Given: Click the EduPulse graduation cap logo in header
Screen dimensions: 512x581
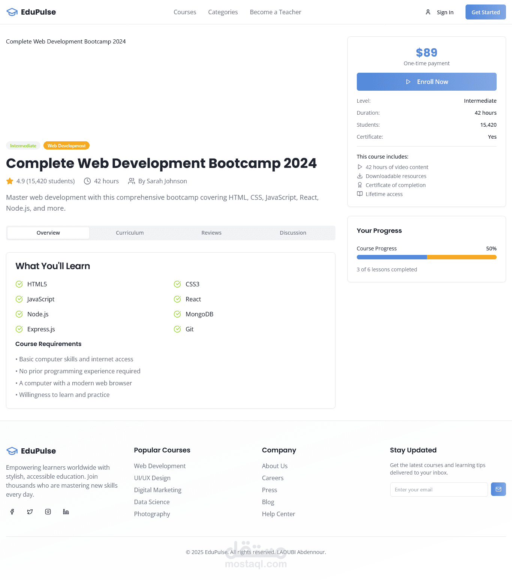Looking at the screenshot, I should tap(12, 12).
